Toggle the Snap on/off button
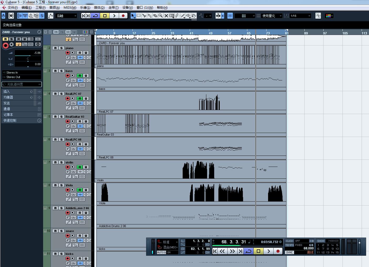The height and width of the screenshot is (267, 369). (230, 16)
